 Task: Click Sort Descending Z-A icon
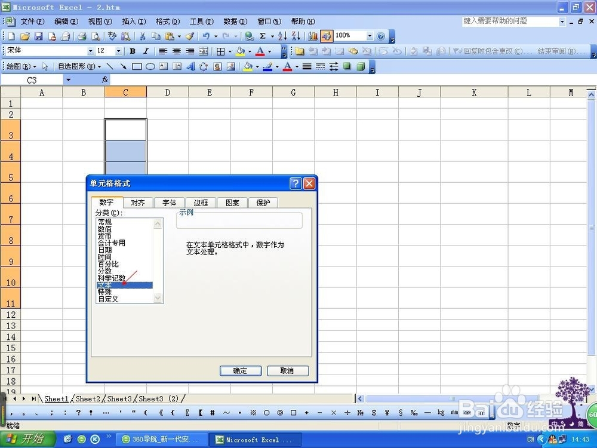(296, 36)
